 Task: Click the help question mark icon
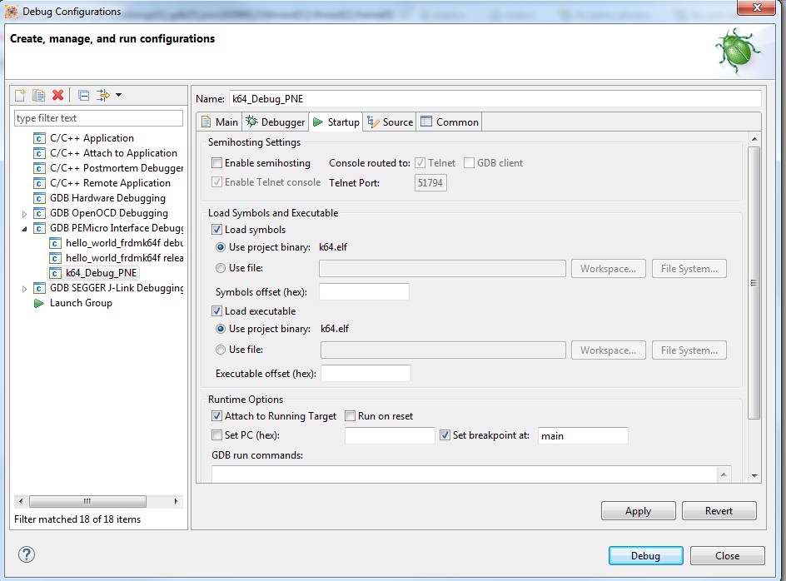coord(27,554)
